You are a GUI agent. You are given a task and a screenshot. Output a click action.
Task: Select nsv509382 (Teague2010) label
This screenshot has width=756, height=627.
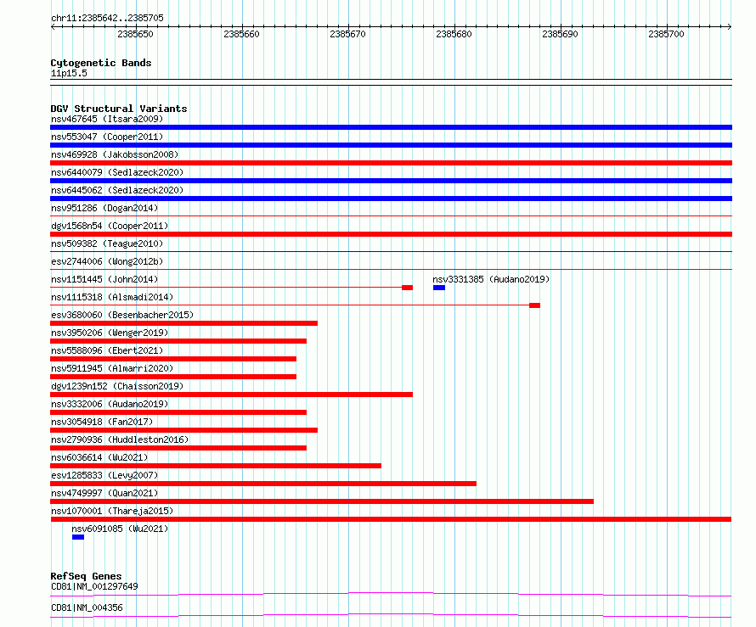point(107,244)
